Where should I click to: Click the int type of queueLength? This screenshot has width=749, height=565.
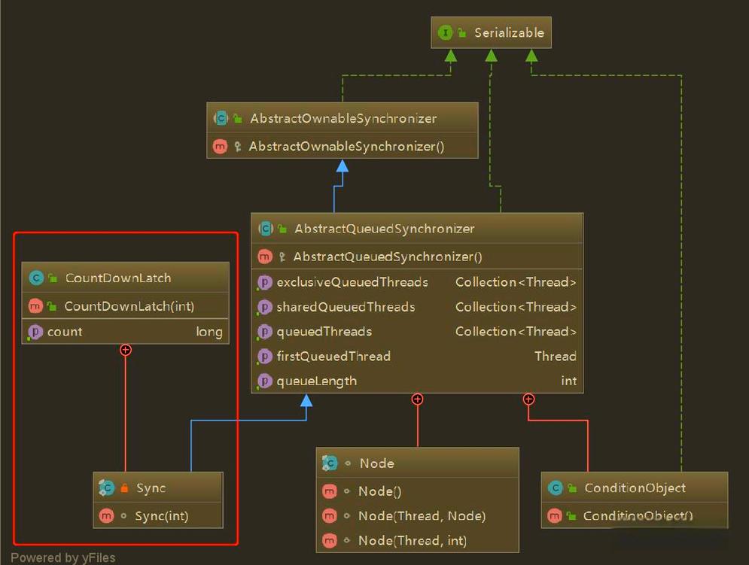pyautogui.click(x=569, y=381)
